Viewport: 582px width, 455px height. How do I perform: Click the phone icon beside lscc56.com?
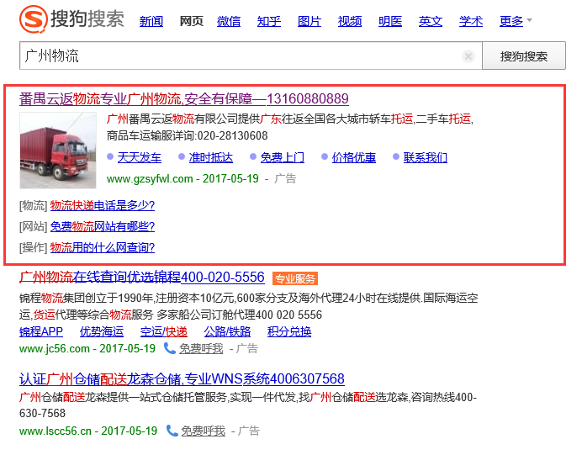coord(172,430)
